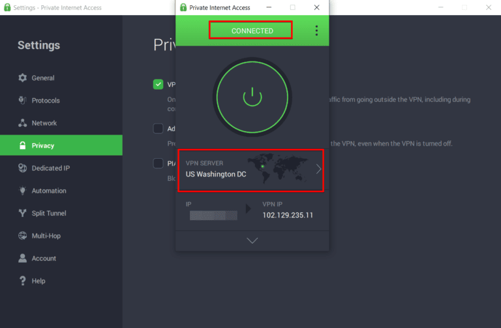Expand the panel with the bottom chevron

pyautogui.click(x=252, y=240)
